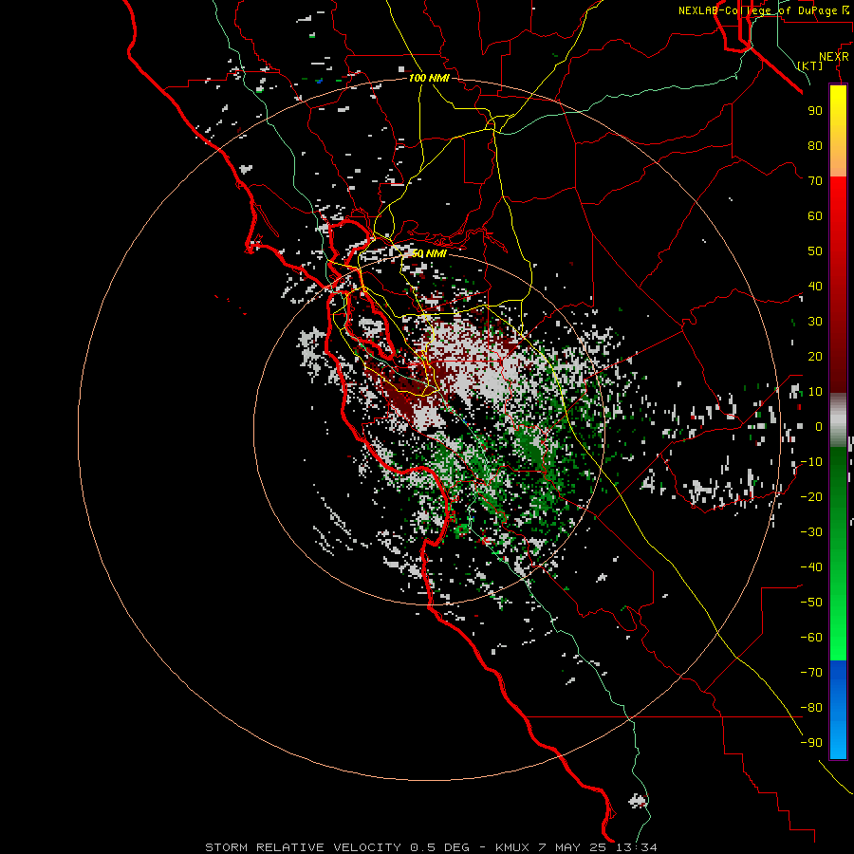Click the -20 scale value

coord(811,496)
